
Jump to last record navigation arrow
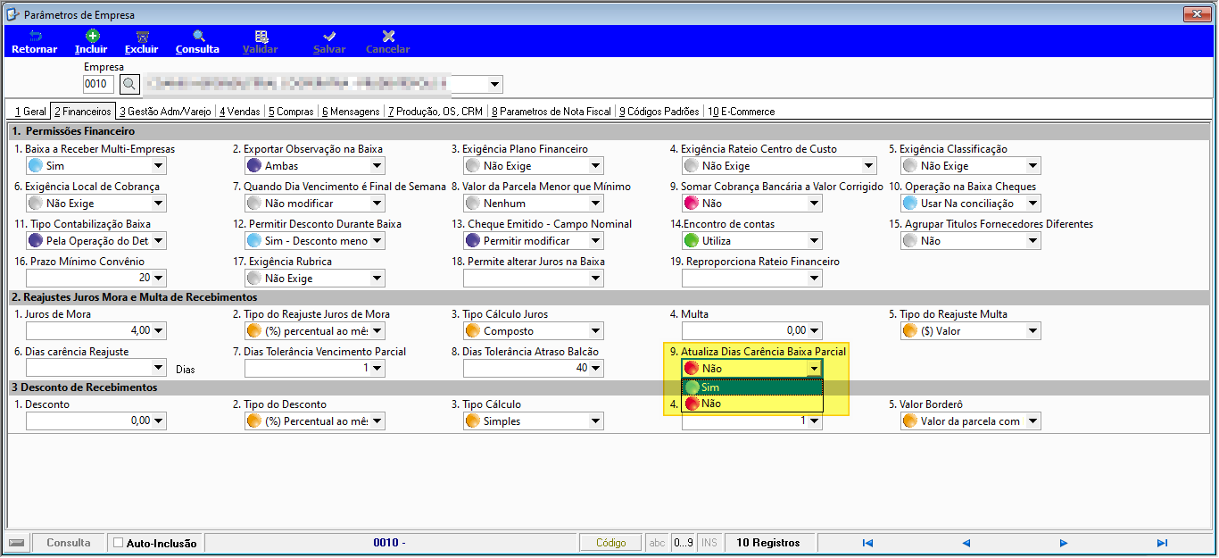1162,543
